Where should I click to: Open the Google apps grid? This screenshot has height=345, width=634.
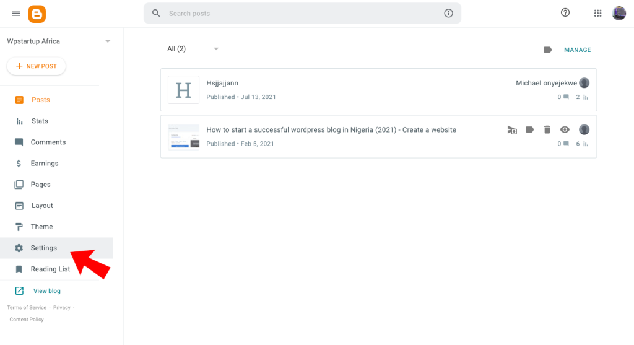tap(597, 14)
